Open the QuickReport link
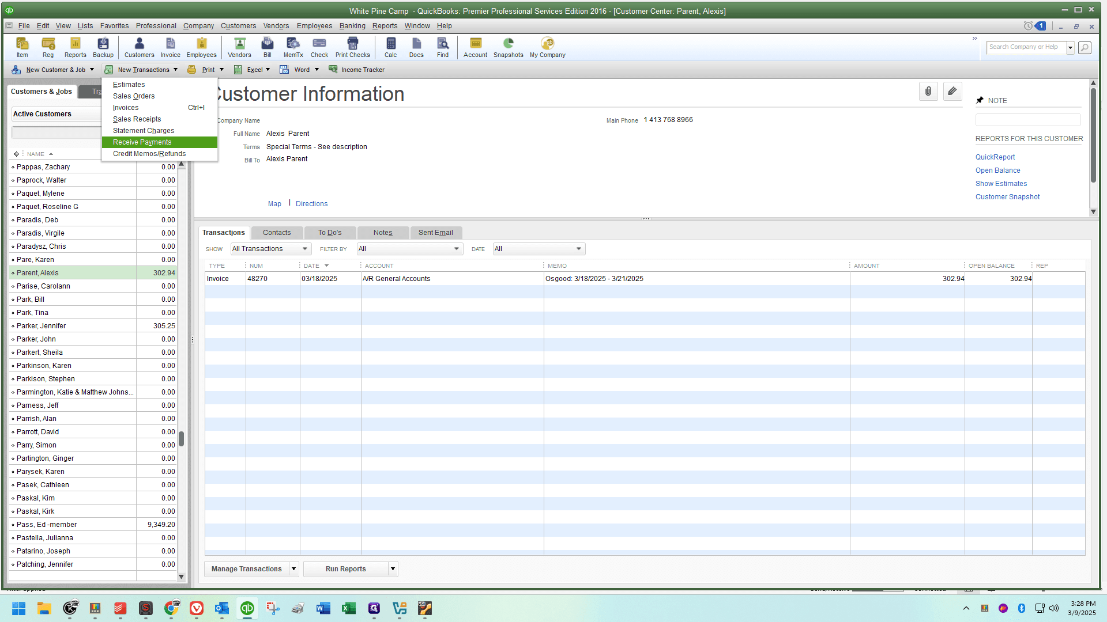This screenshot has height=622, width=1107. pos(995,157)
